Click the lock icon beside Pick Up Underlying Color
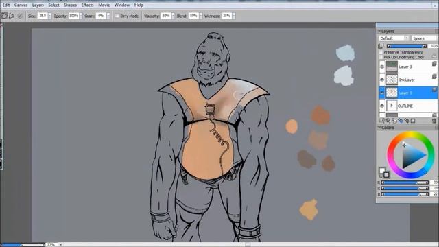Screen dimensions: 439x247 click(434, 56)
